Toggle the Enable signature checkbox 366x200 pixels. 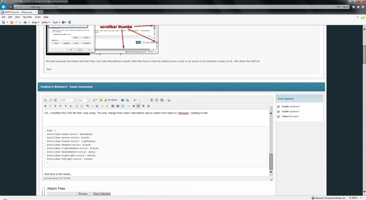[278, 111]
